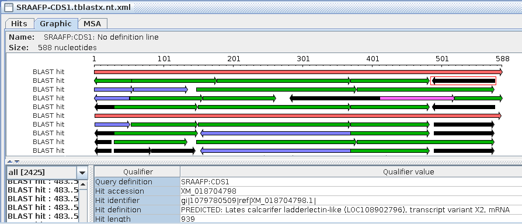Collapse the split pane using the up triangle
This screenshot has height=224, width=522.
pos(10,162)
